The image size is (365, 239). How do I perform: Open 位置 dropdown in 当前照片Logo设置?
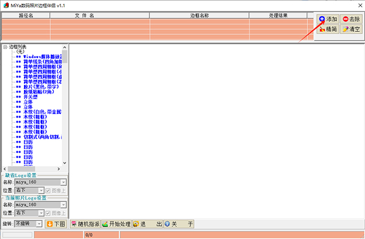point(41,213)
